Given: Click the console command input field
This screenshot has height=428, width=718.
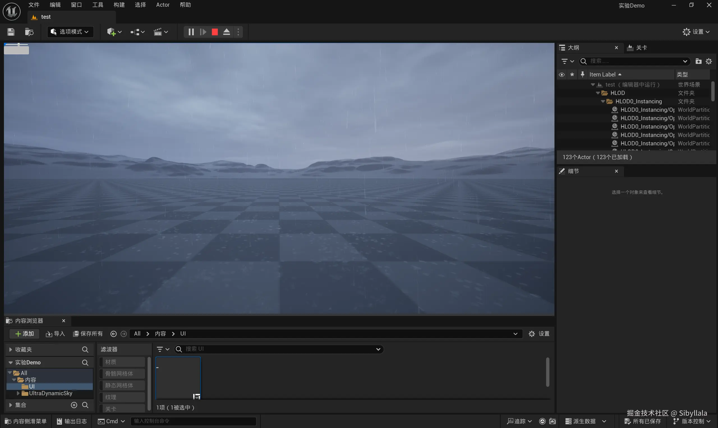Looking at the screenshot, I should [x=193, y=421].
